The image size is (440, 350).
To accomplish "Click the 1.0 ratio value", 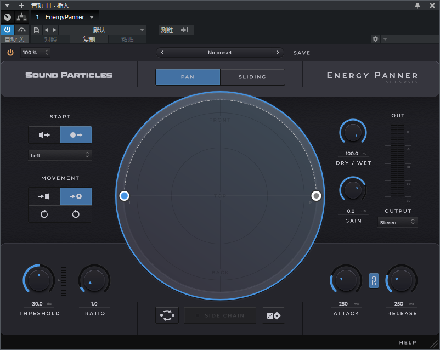I will click(94, 304).
